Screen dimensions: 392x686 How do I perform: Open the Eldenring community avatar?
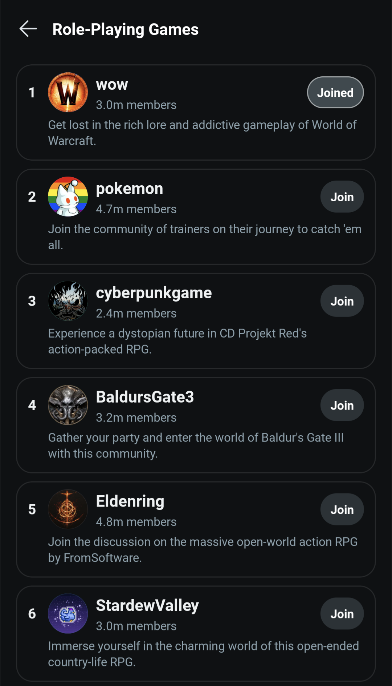click(x=68, y=509)
